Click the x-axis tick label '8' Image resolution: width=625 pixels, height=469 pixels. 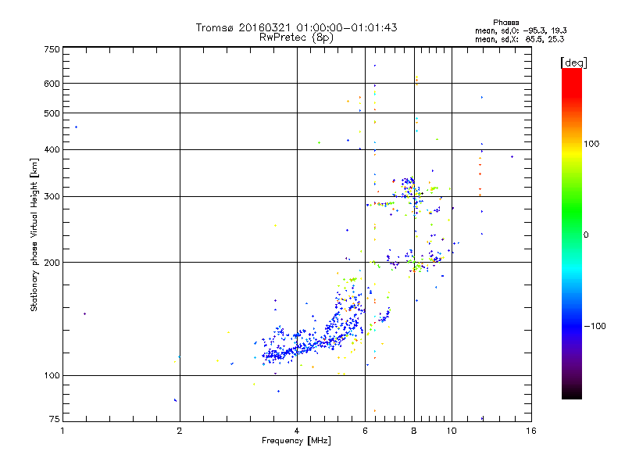414,431
